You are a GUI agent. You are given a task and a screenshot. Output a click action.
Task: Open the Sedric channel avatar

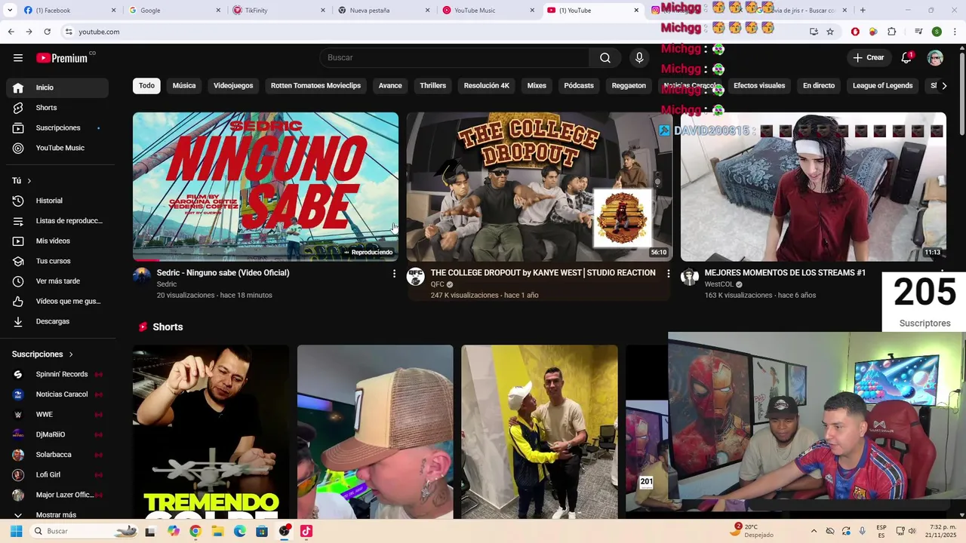pyautogui.click(x=142, y=277)
